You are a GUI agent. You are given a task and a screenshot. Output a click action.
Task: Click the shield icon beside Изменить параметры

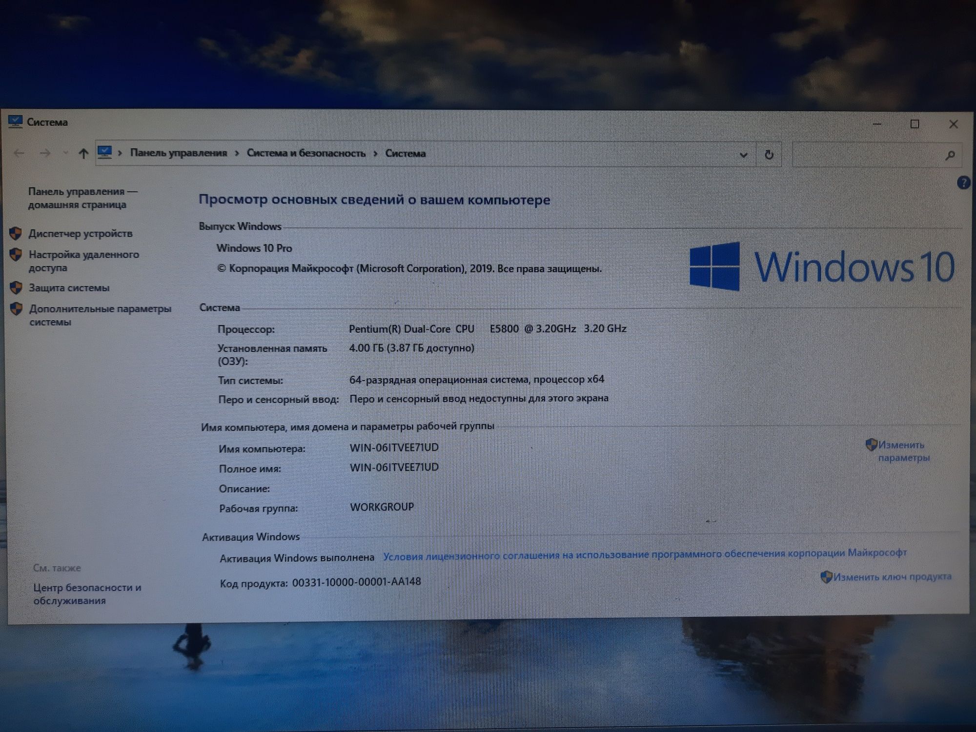pyautogui.click(x=871, y=445)
